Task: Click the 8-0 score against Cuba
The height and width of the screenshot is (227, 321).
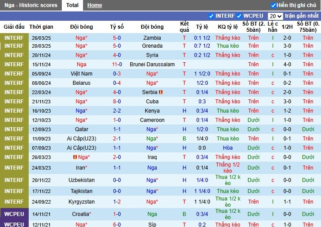Action: tap(117, 102)
